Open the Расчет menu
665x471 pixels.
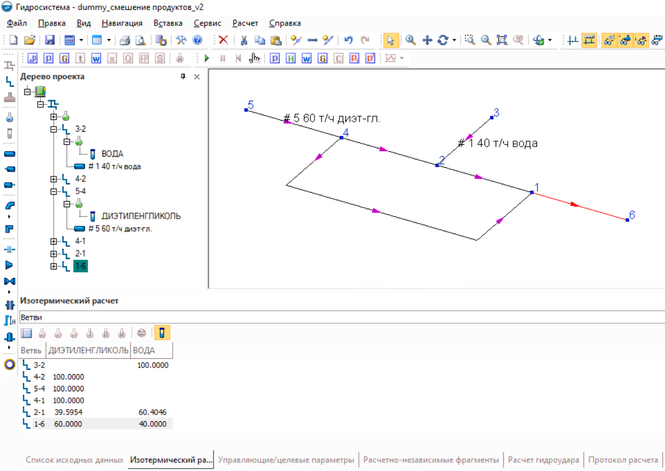coord(245,23)
